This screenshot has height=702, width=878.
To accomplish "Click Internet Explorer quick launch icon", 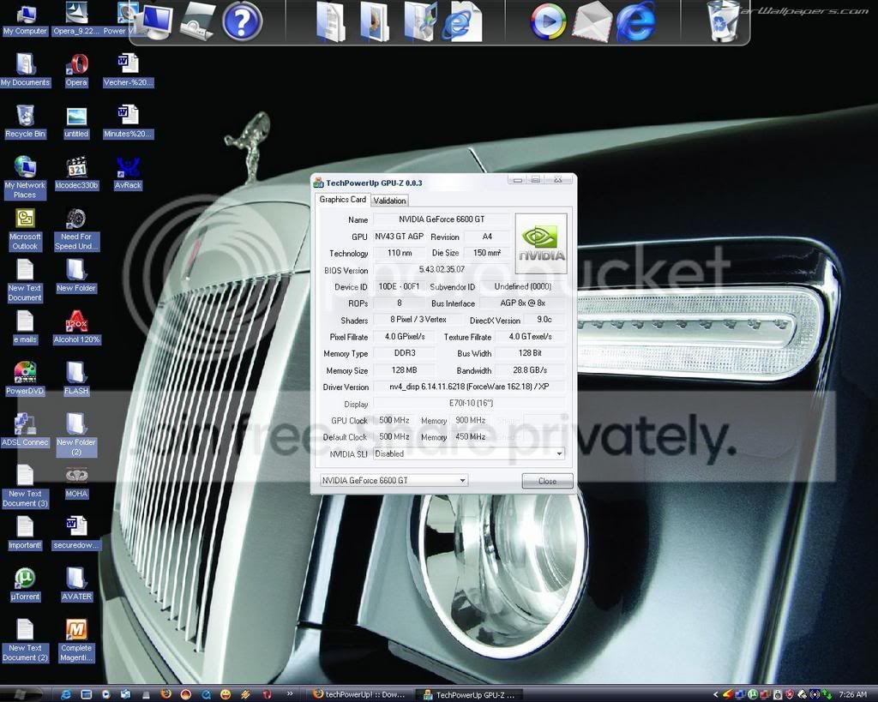I will point(66,695).
